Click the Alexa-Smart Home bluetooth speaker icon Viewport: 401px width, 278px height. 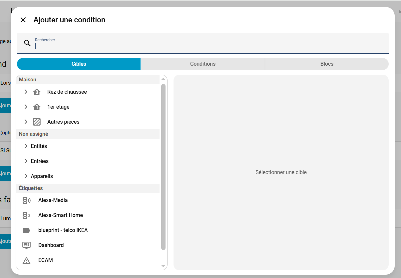coord(26,215)
